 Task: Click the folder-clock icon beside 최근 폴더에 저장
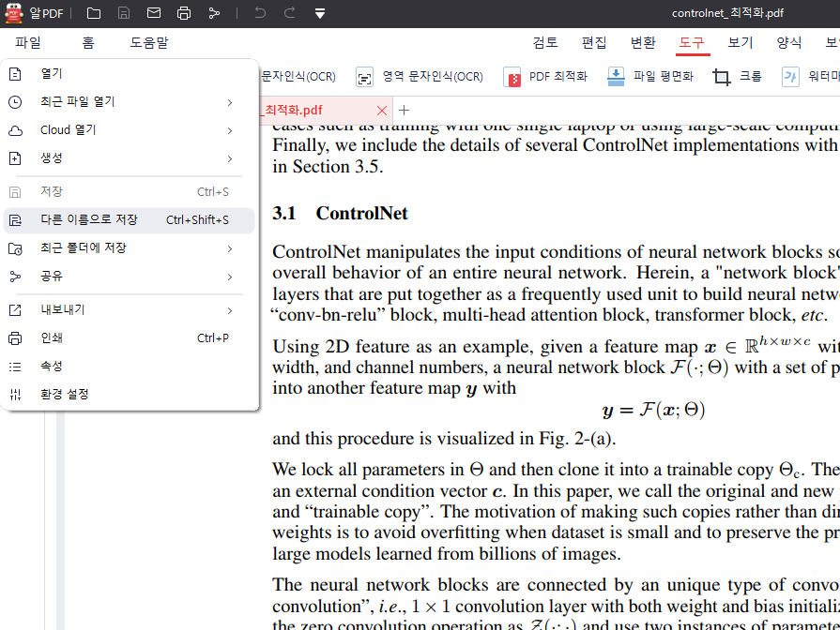click(16, 248)
